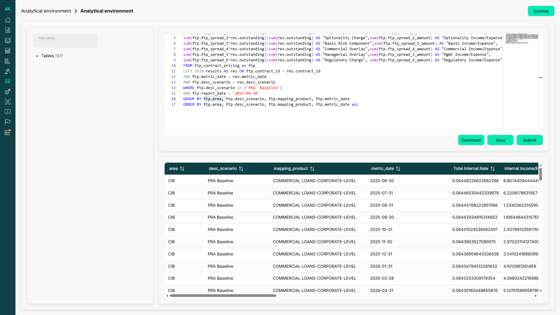560x315 pixels.
Task: Open the gears settings icon in sidebar
Action: click(x=8, y=92)
